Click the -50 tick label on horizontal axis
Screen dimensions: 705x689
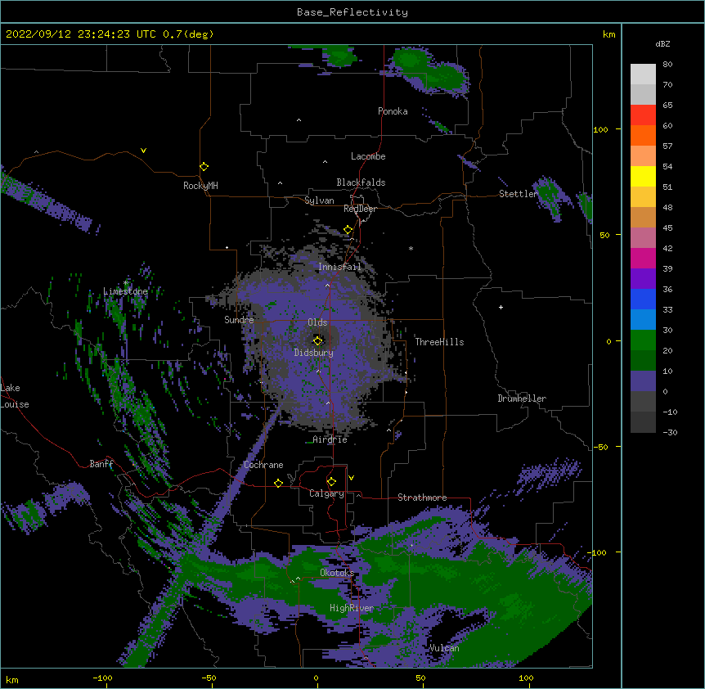[209, 678]
